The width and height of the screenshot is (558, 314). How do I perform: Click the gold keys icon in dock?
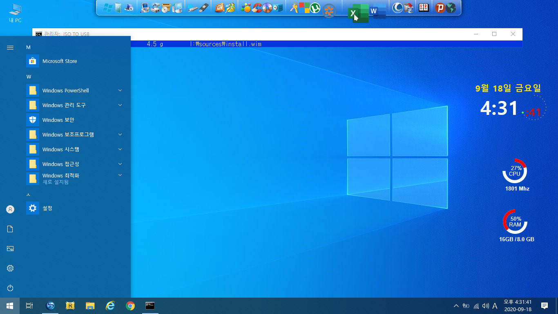[294, 8]
